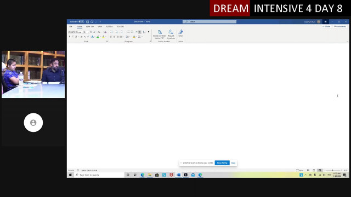
Task: Open McAfee red shield taskbar icon
Action: point(171,175)
